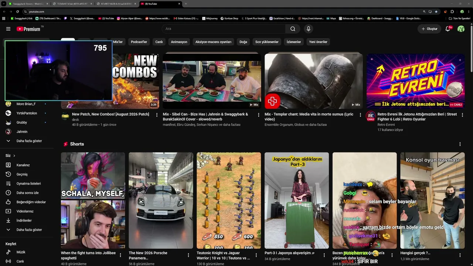Screen dimensions: 473x266
Task: Open options for the Porsche Panamera short
Action: 188,255
